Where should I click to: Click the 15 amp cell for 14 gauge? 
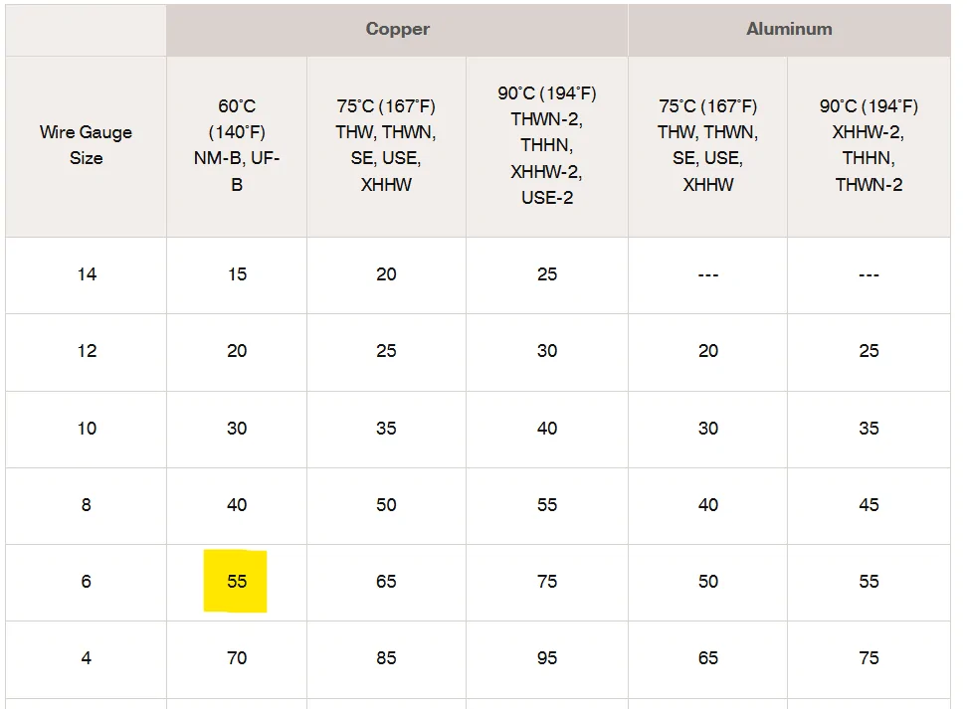point(237,274)
